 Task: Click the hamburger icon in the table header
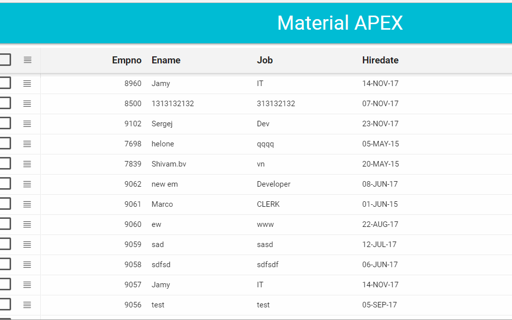pyautogui.click(x=27, y=60)
